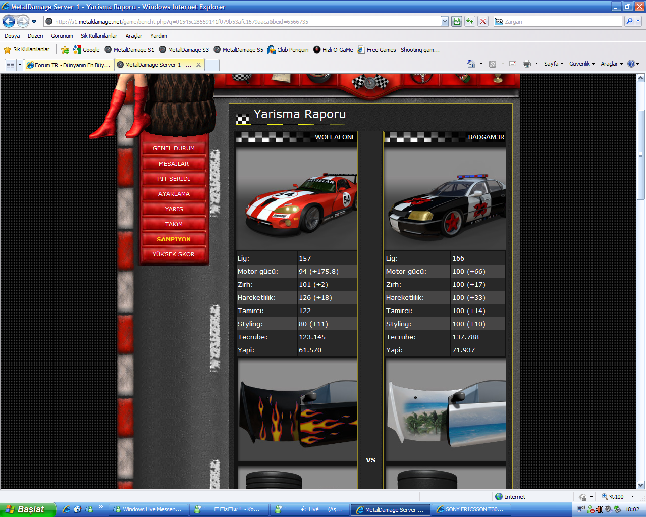
Task: Click the Internet Explorer quick launch icon
Action: click(66, 509)
